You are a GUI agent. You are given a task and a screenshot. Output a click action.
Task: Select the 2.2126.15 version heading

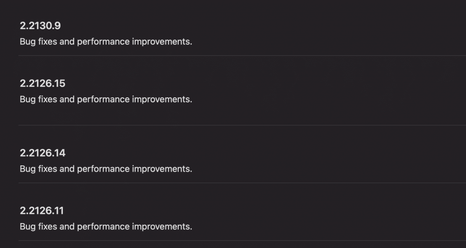42,84
